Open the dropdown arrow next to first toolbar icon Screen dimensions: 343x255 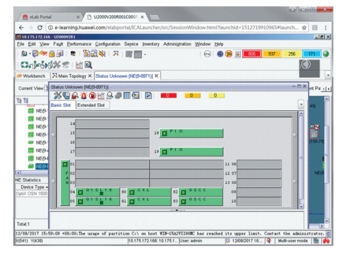[30, 54]
